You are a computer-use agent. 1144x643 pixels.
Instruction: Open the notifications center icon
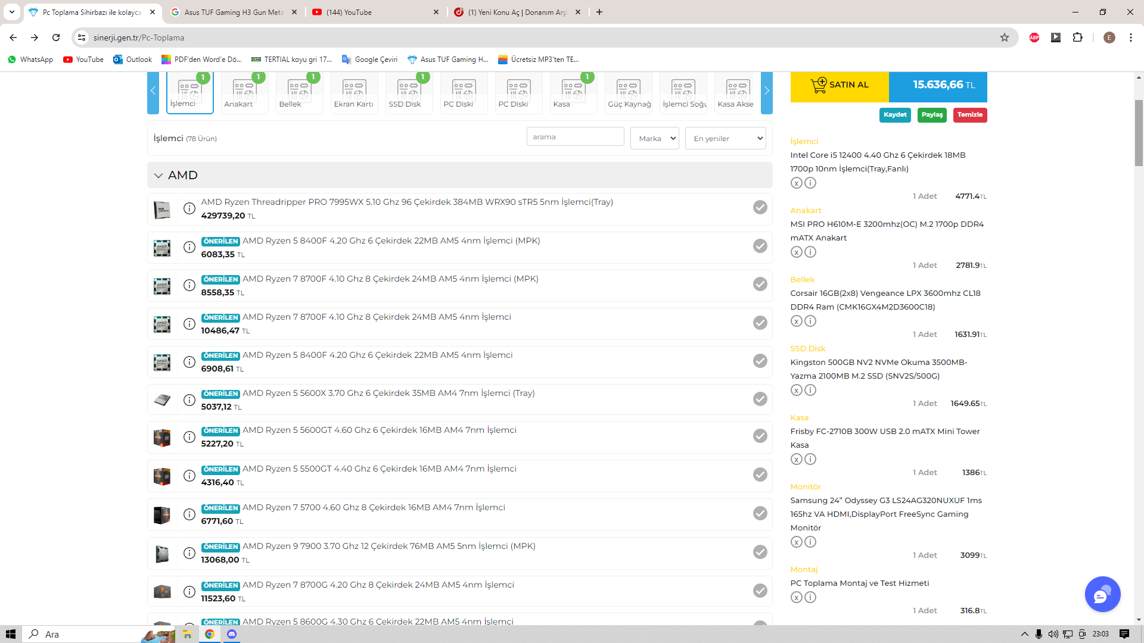[x=1124, y=634]
